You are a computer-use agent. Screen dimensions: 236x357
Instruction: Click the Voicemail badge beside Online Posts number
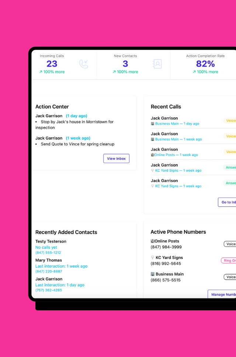coord(230,244)
